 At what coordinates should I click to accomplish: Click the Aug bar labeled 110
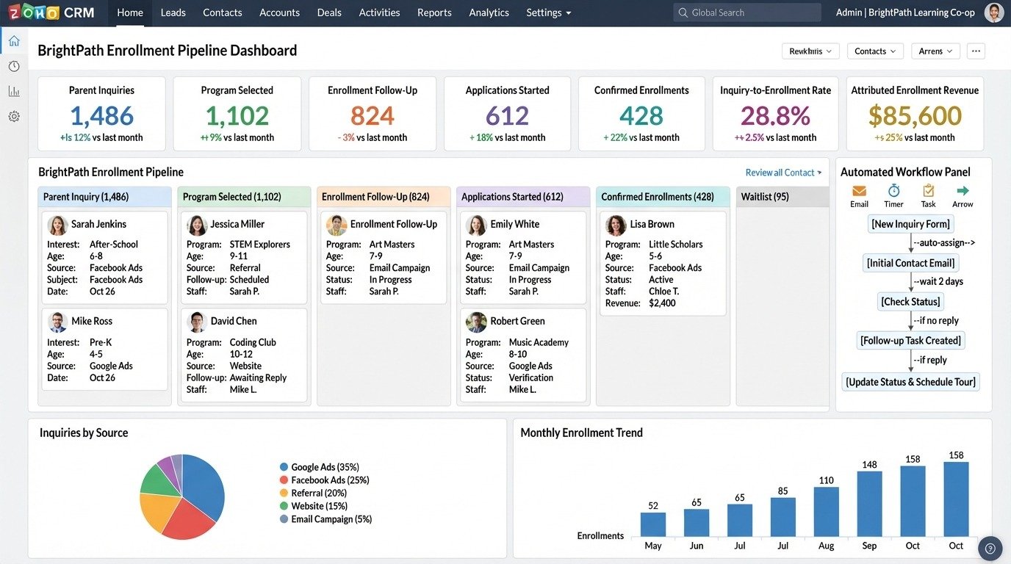pos(827,512)
